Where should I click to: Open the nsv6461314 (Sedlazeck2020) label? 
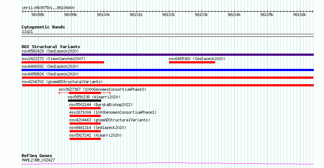click(x=98, y=128)
